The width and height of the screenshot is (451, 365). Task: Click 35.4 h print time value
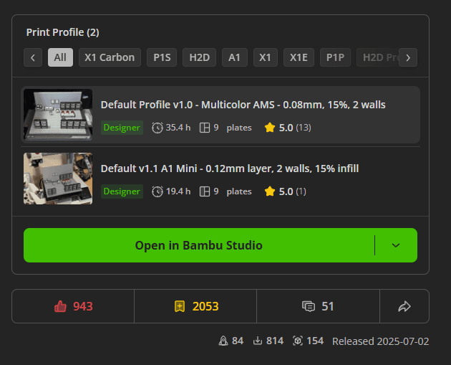tap(178, 128)
